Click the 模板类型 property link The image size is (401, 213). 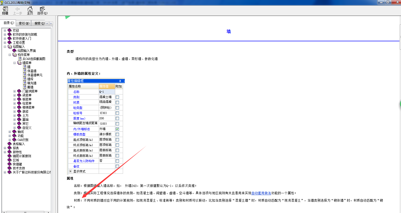pos(79,134)
